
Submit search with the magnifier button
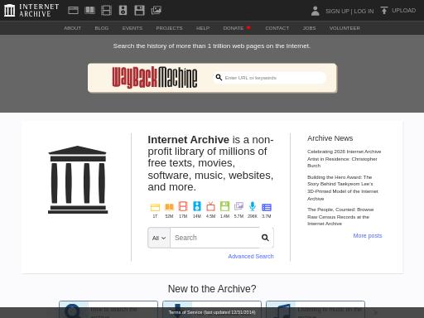point(265,238)
